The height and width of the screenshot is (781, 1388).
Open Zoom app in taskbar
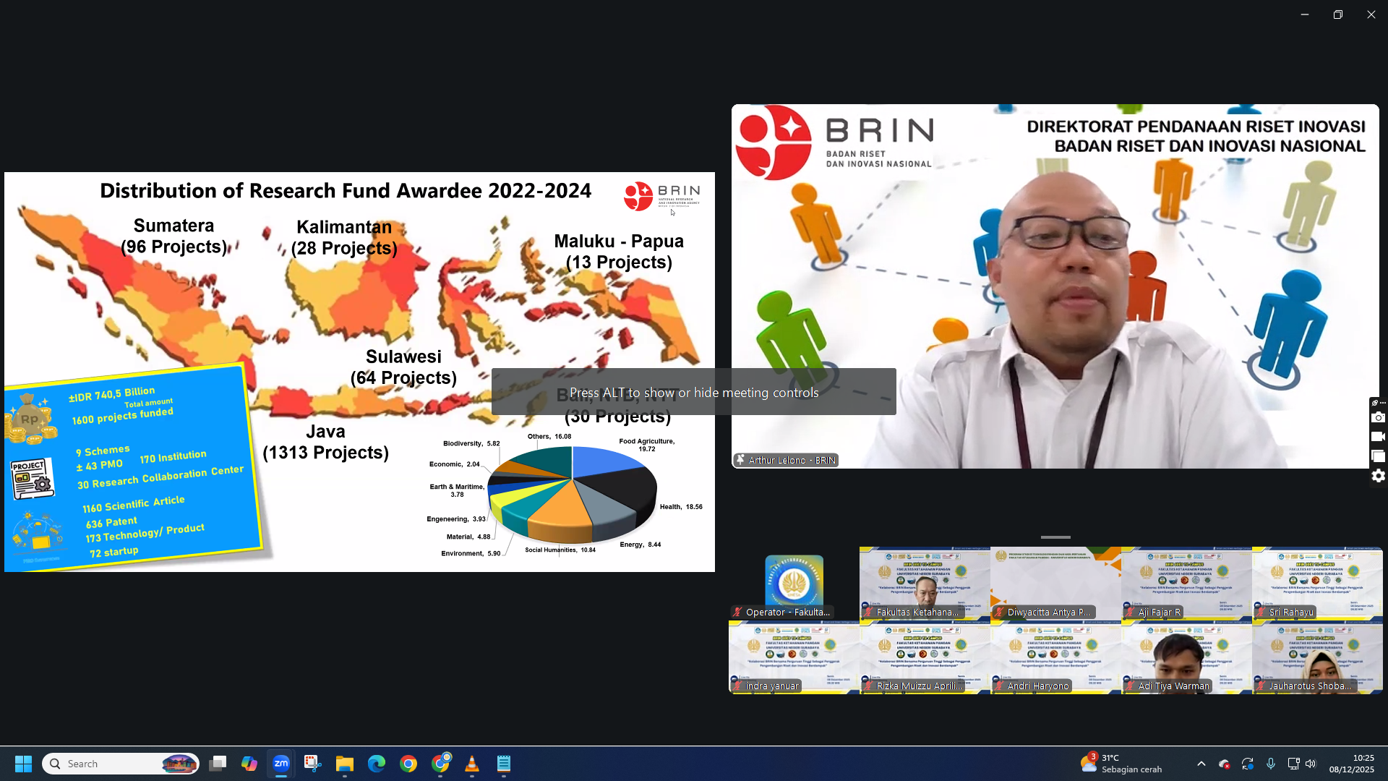tap(281, 764)
